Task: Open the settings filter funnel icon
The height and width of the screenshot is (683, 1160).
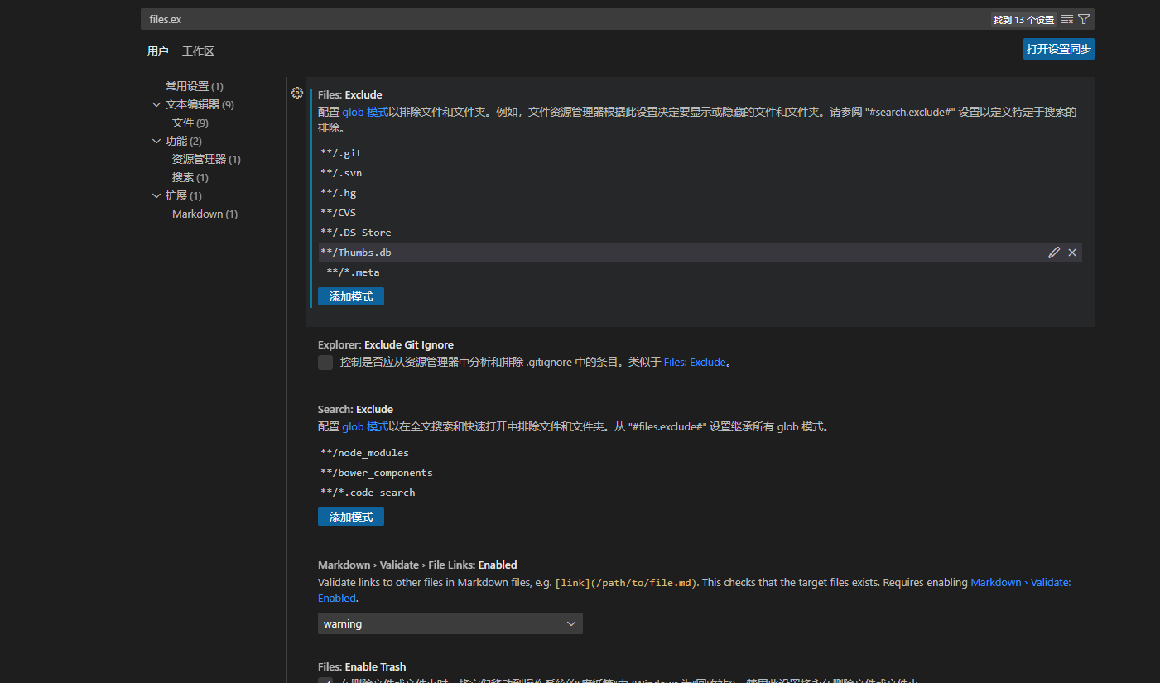Action: (1084, 19)
